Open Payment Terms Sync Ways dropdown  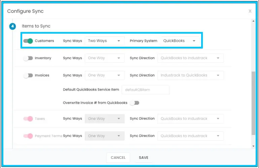[x=105, y=136]
